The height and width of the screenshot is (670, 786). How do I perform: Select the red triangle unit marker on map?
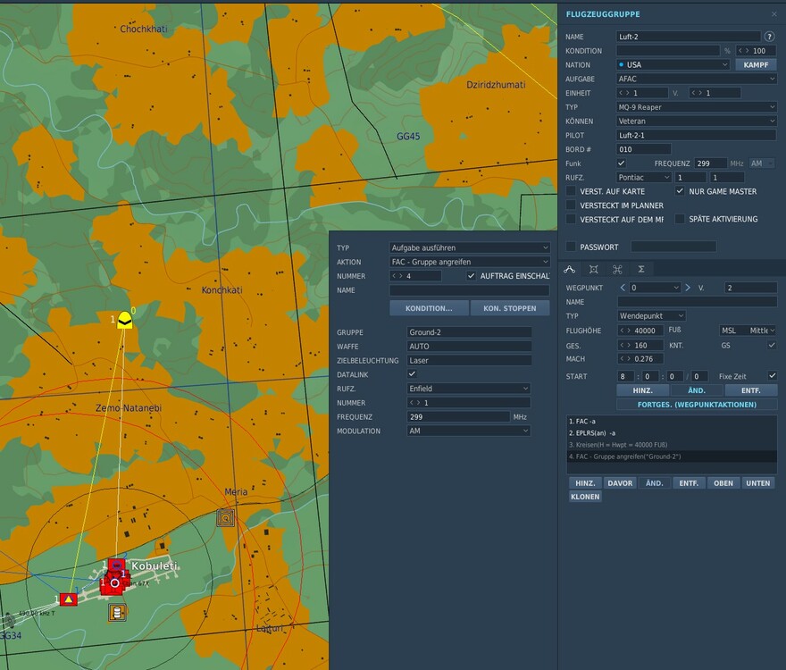coord(69,599)
